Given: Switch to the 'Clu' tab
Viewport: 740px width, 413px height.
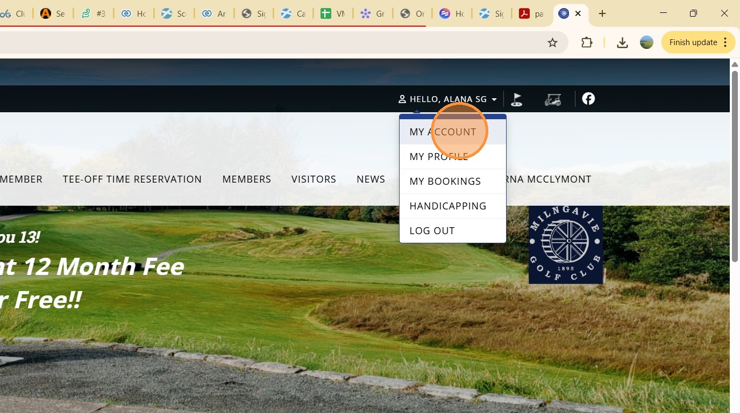Looking at the screenshot, I should tap(14, 14).
